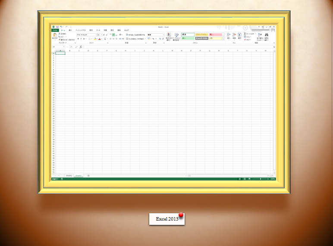Switch to the Sheet2 tab
Viewport: 333px width, 246px height.
point(79,176)
